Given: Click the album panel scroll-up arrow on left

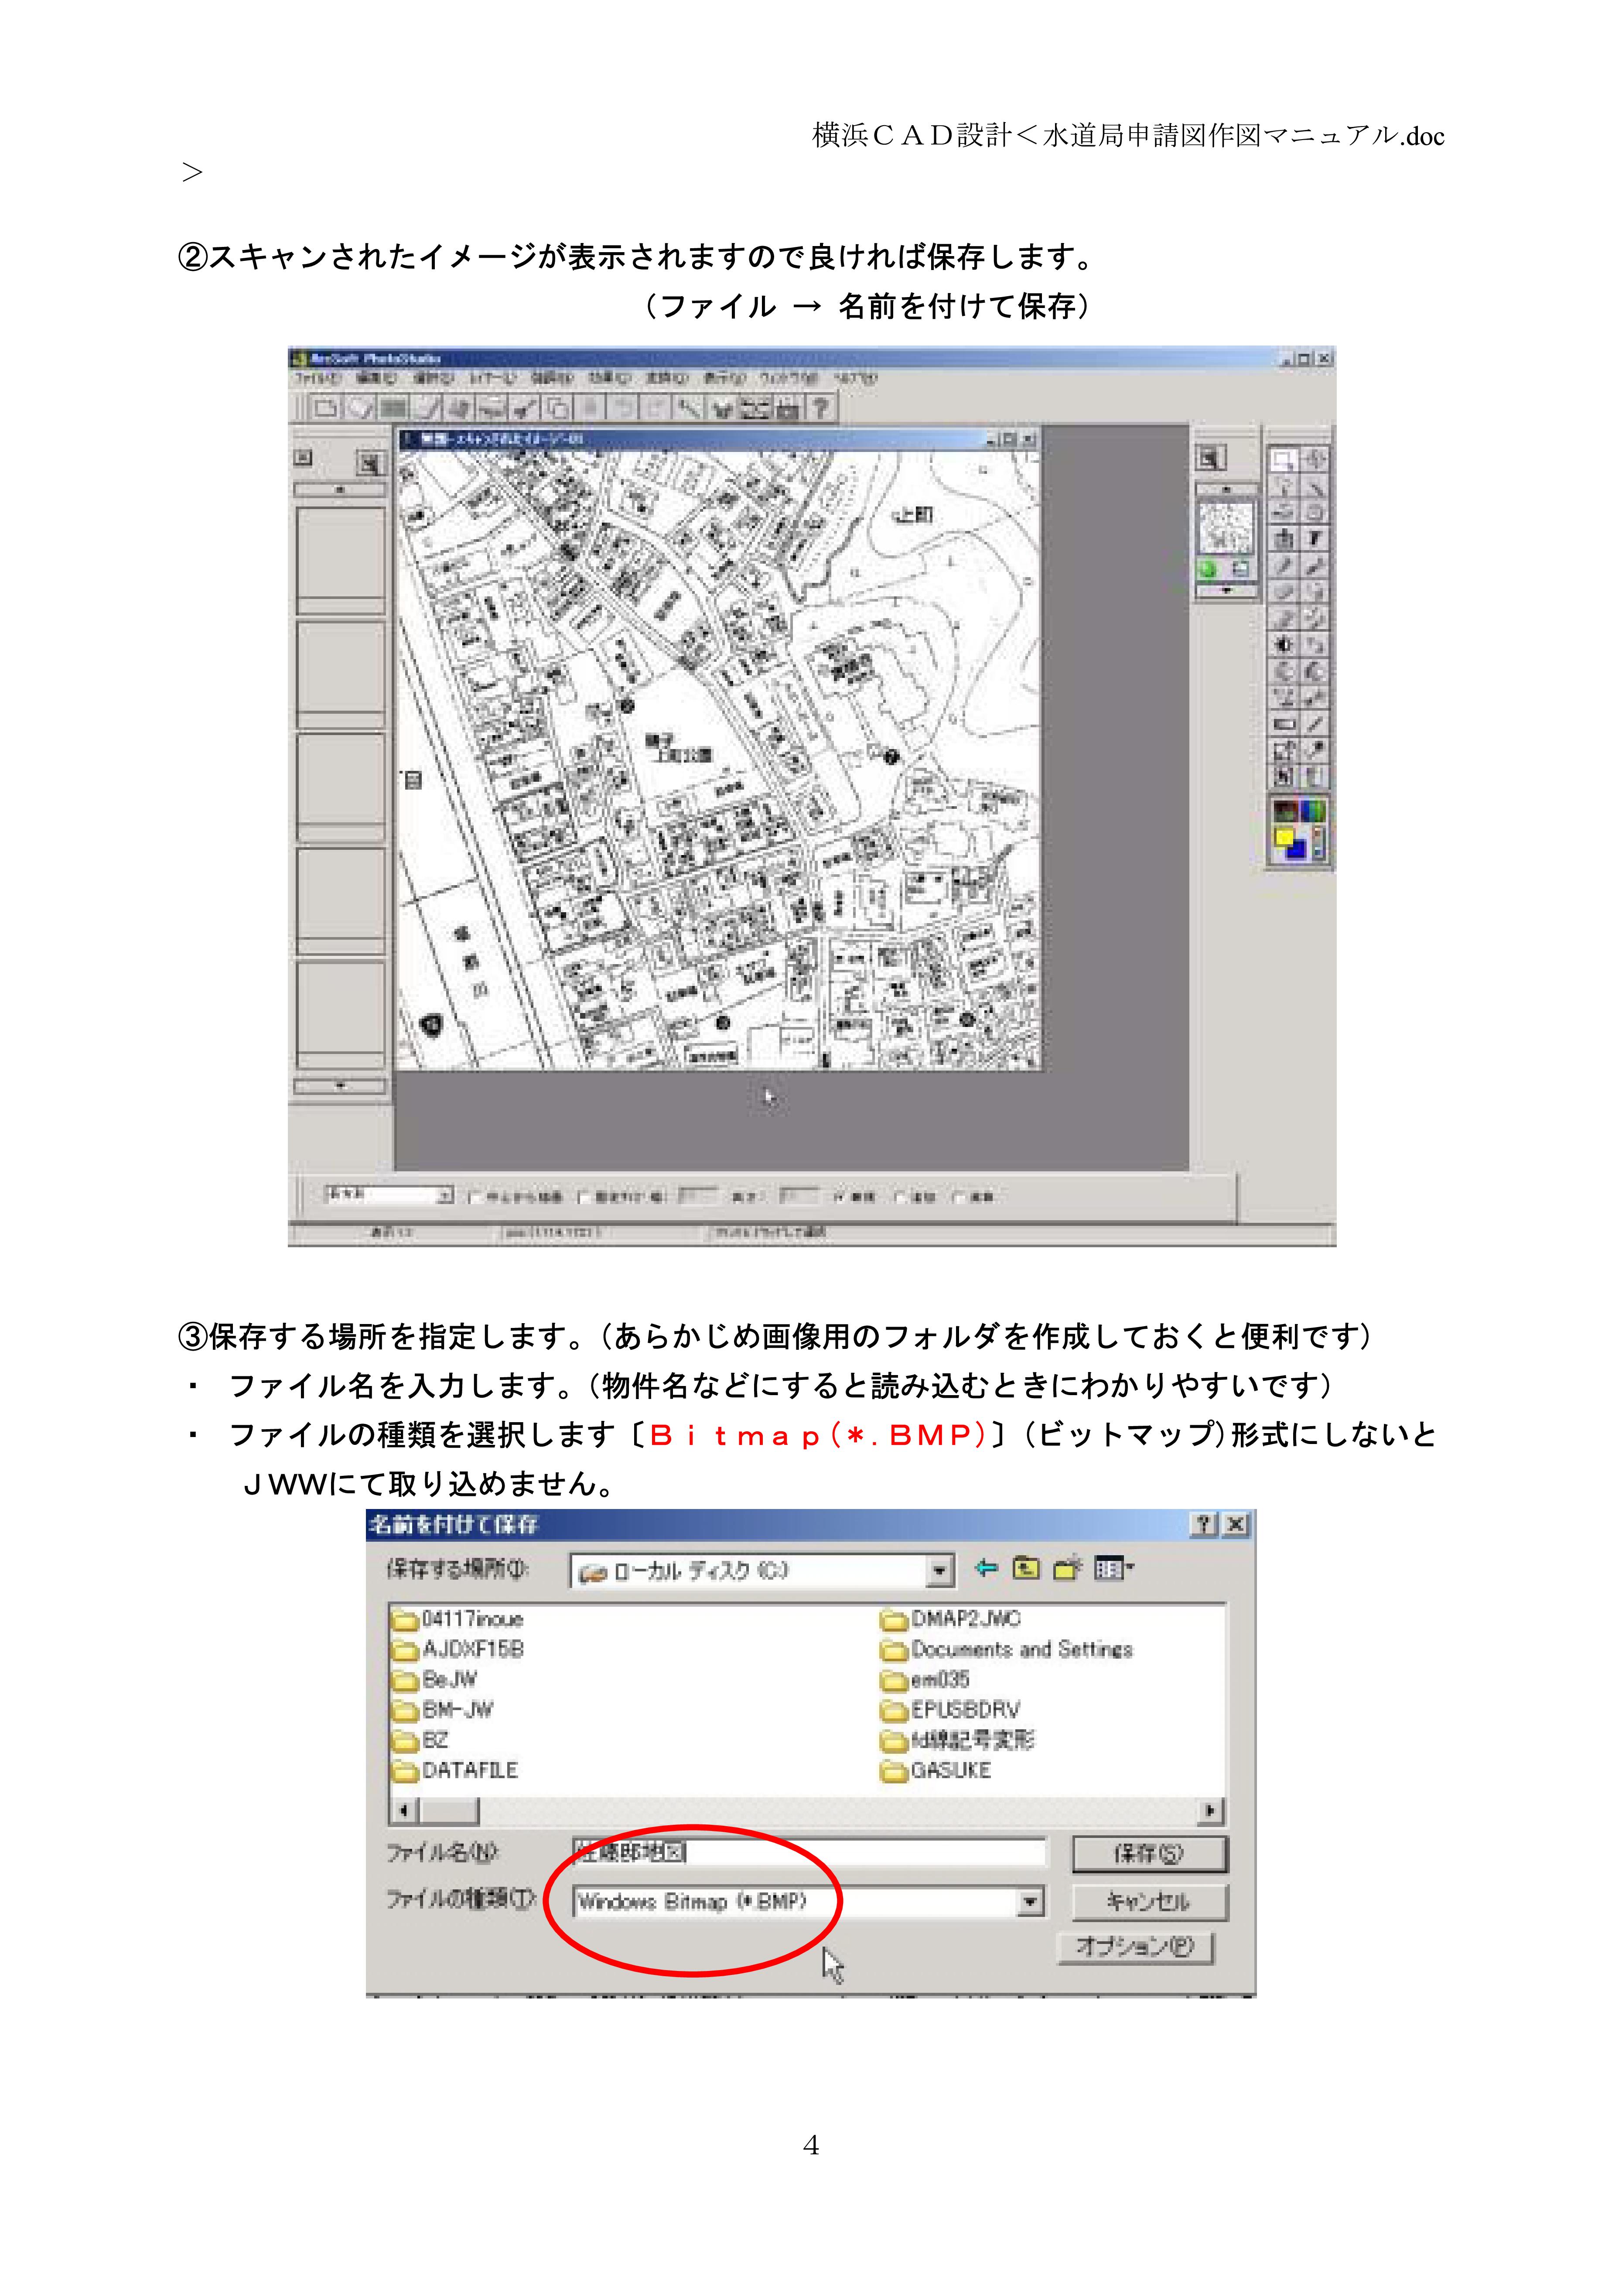Looking at the screenshot, I should (340, 491).
